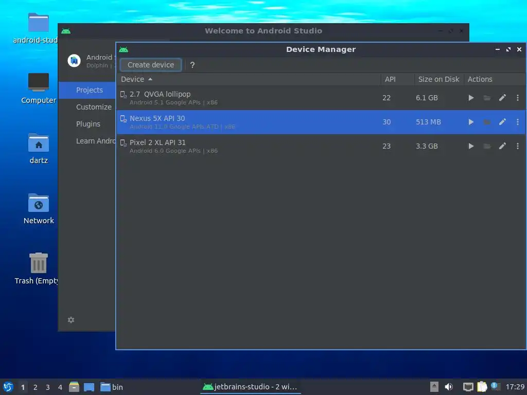Image resolution: width=527 pixels, height=395 pixels.
Task: Open Learn Android tab in Welcome window
Action: [x=87, y=141]
